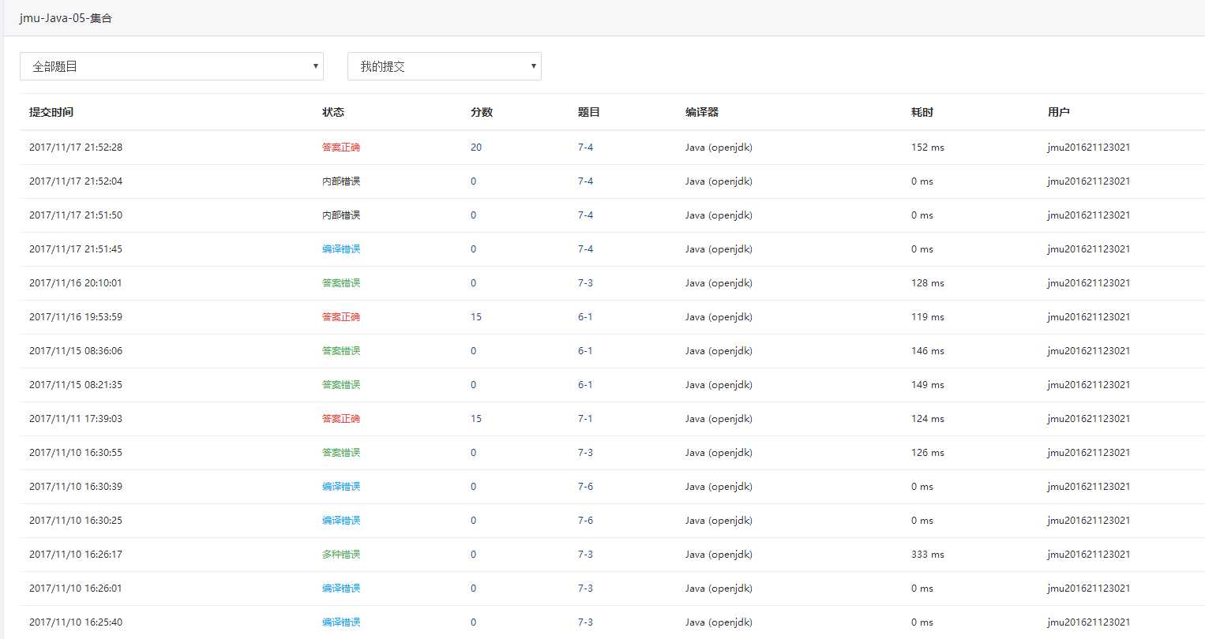Open problem 7-4 link in the 21:52:04 row
Viewport: 1205px width, 639px height.
pyautogui.click(x=585, y=181)
